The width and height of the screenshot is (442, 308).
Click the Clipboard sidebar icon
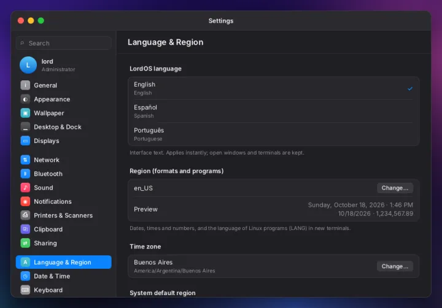(25, 229)
